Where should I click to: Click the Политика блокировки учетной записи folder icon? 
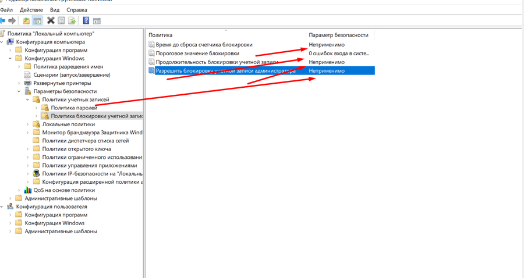[45, 116]
